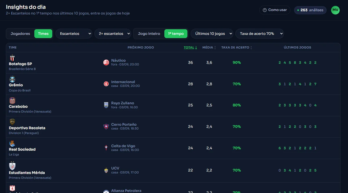The image size is (348, 193).
Task: Click the Real Sociedad team name
Action: tap(22, 150)
